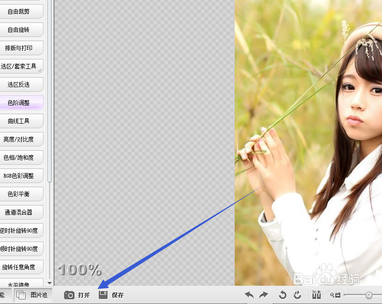Viewport: 382px width, 304px height.
Task: Open the 自由旋转 free rotate tool
Action: point(21,30)
